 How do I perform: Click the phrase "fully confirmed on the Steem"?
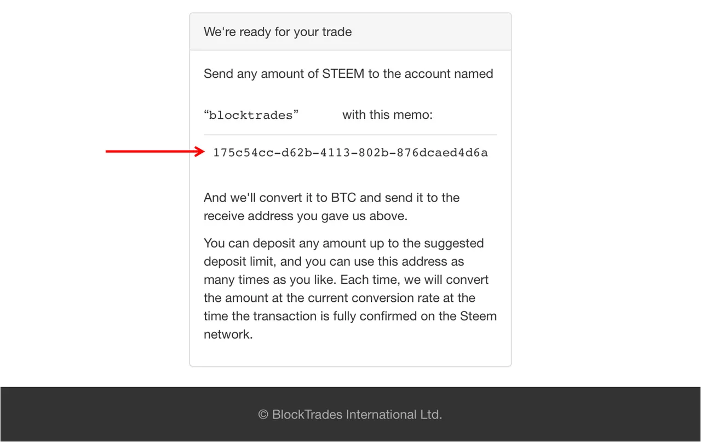point(415,316)
